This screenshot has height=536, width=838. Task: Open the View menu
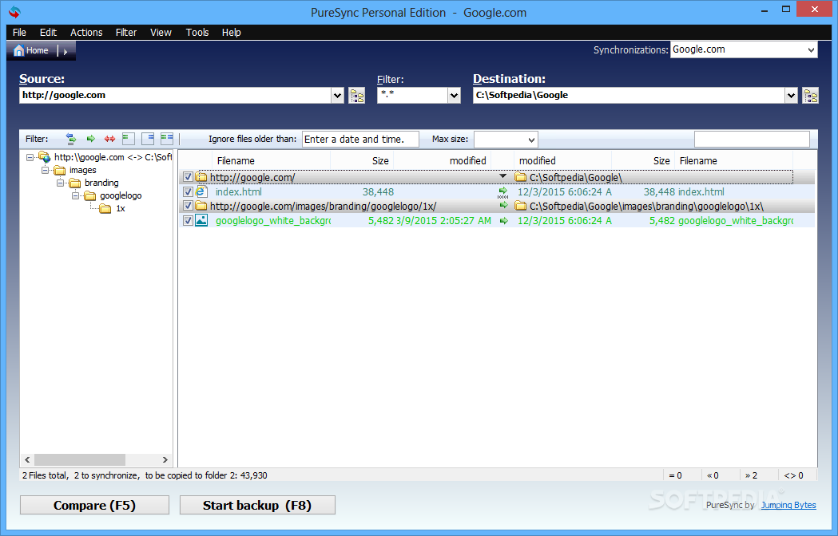[x=161, y=33]
